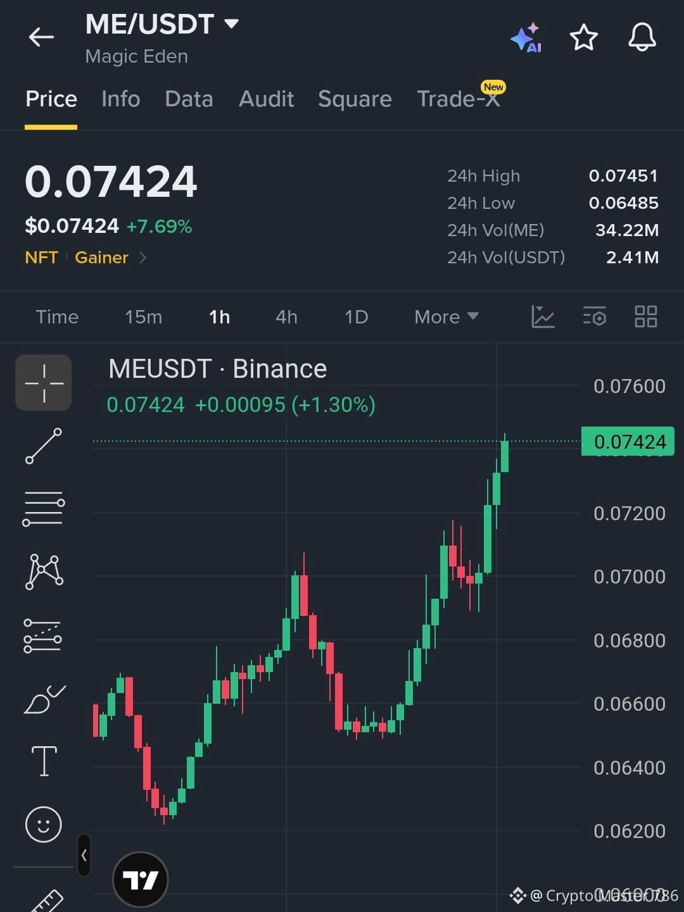
Task: Select the Time chart interval
Action: (x=57, y=317)
